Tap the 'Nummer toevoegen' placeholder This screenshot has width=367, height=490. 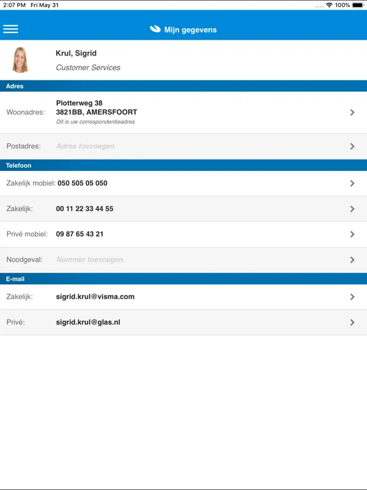pyautogui.click(x=90, y=260)
